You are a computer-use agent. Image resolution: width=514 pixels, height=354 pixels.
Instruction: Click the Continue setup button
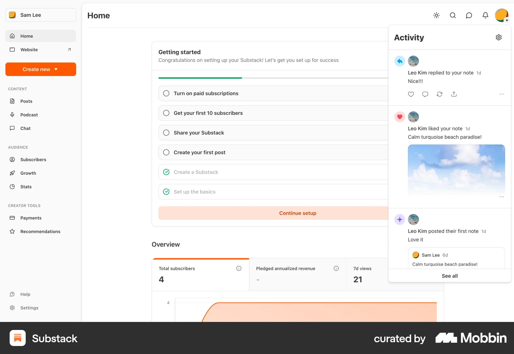(x=298, y=213)
